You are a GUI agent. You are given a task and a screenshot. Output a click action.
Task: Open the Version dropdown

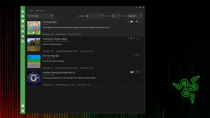tap(116, 16)
